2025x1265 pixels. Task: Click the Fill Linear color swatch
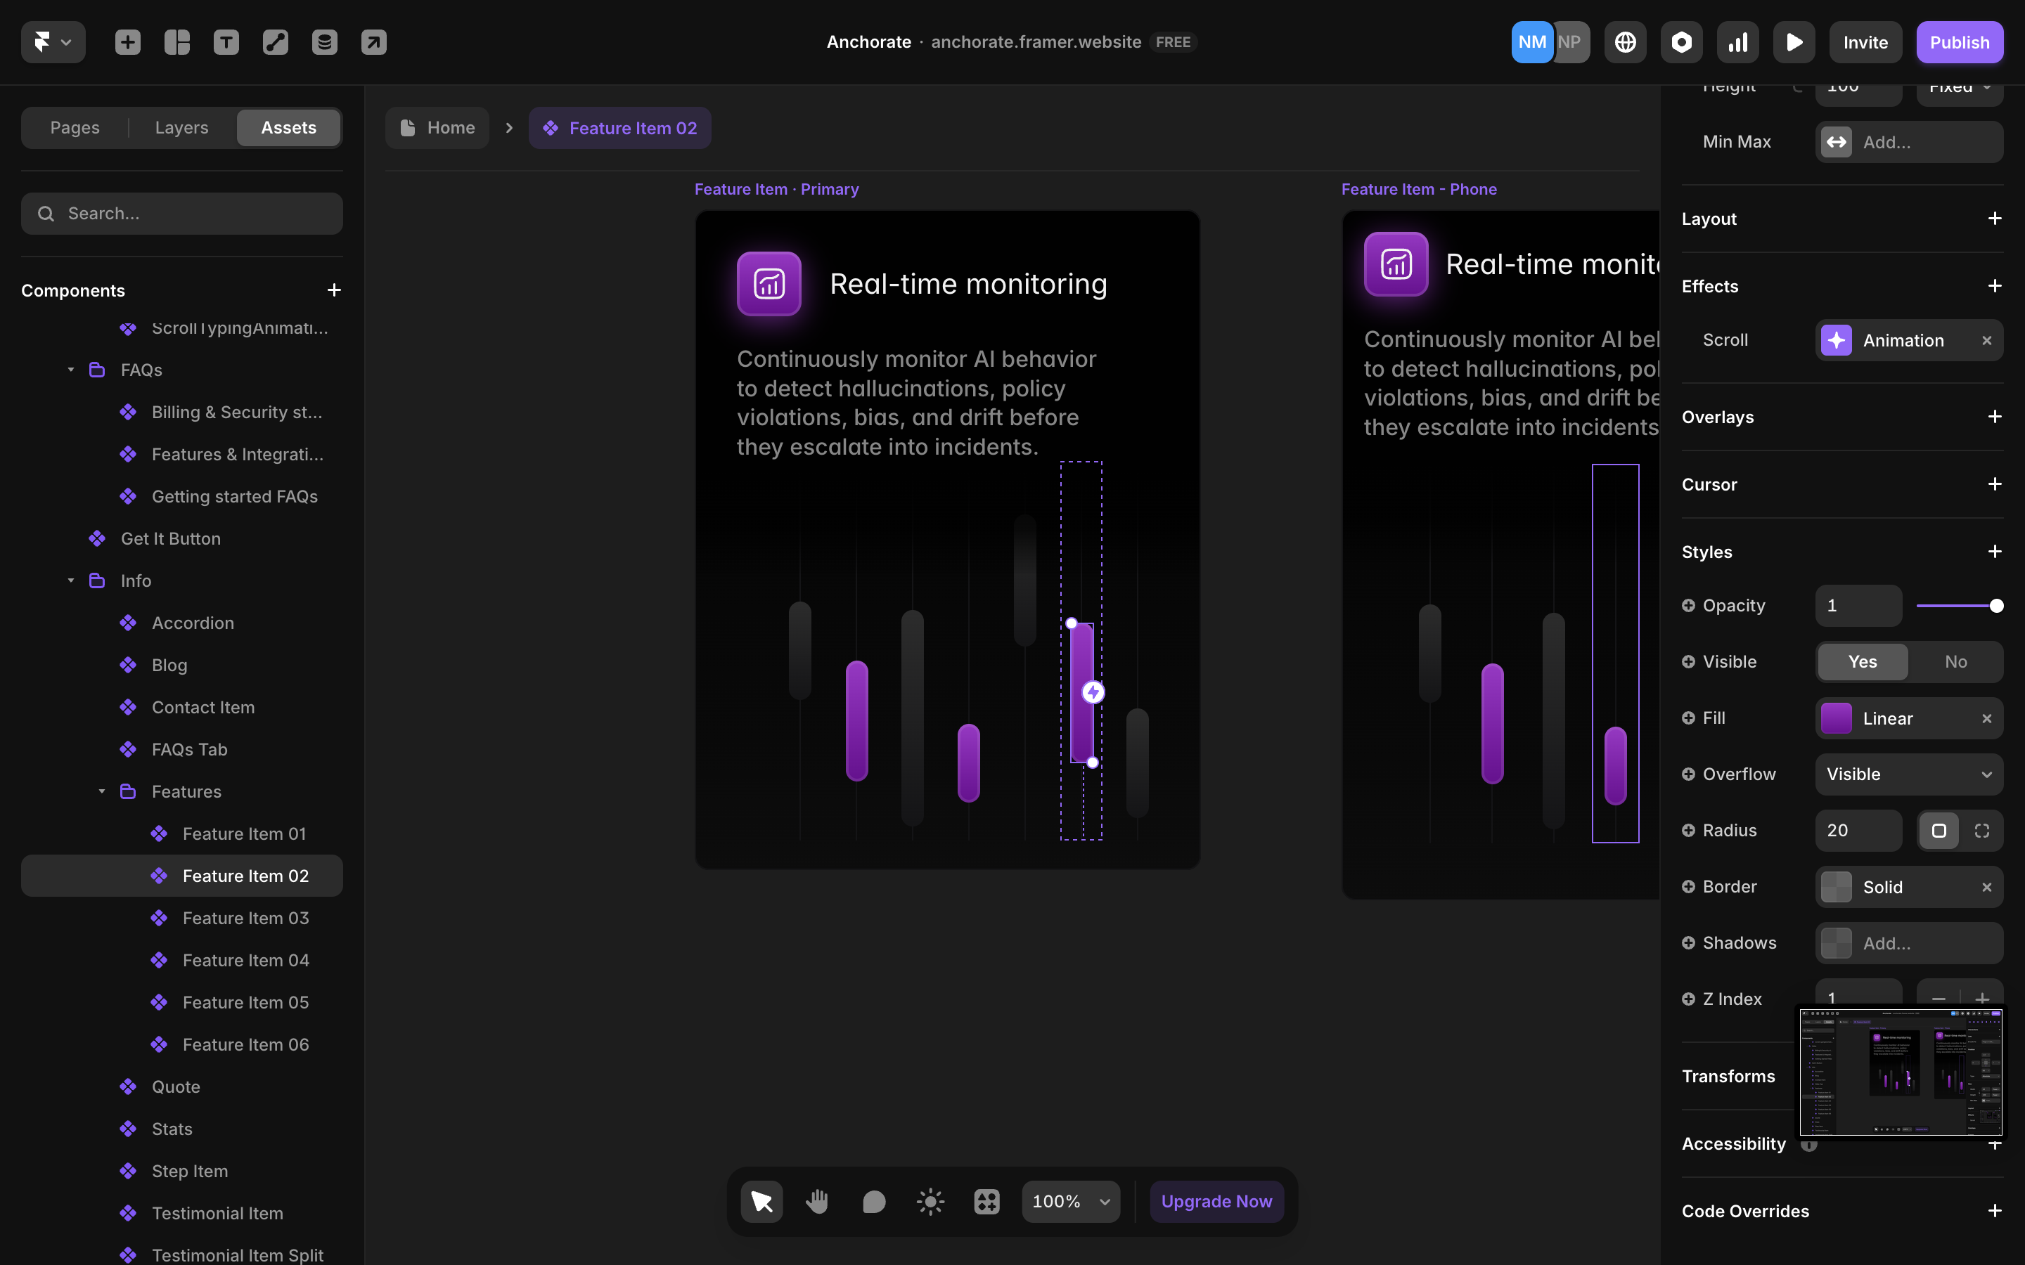click(1836, 719)
